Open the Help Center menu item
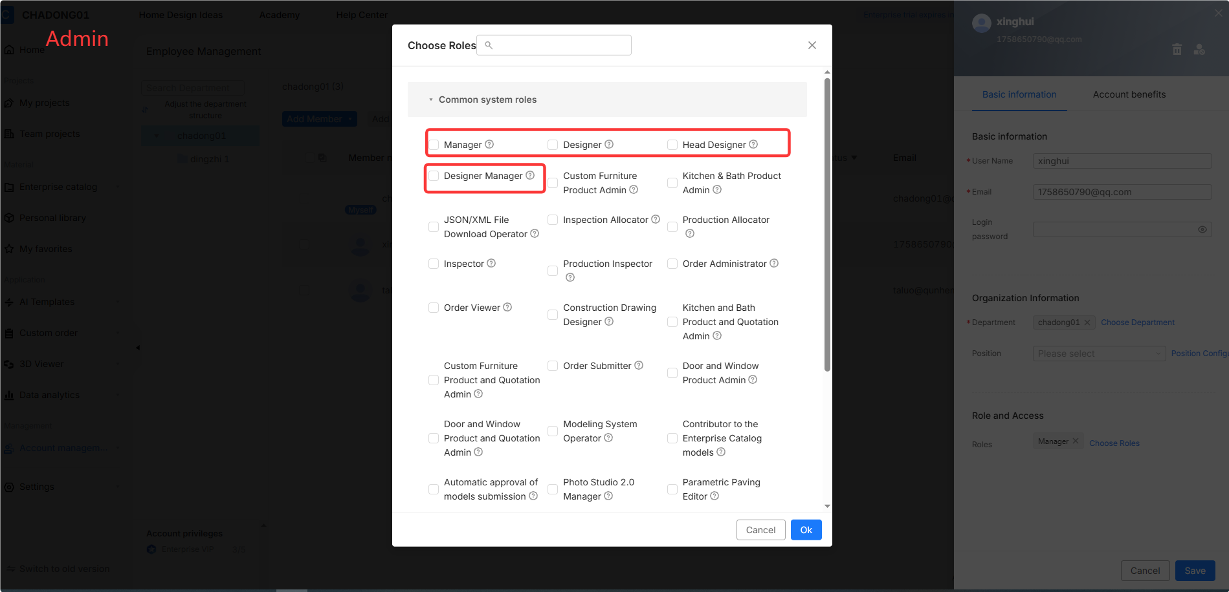Viewport: 1229px width, 592px height. click(362, 15)
